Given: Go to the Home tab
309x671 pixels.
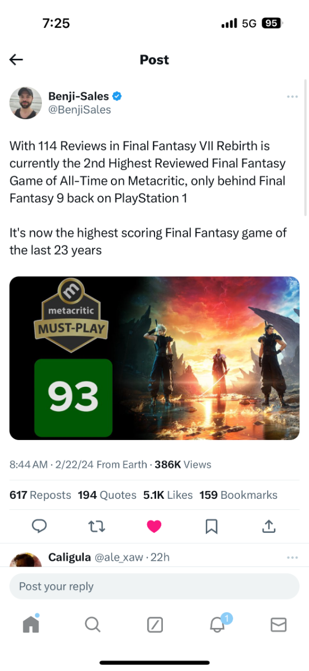Looking at the screenshot, I should point(31,624).
